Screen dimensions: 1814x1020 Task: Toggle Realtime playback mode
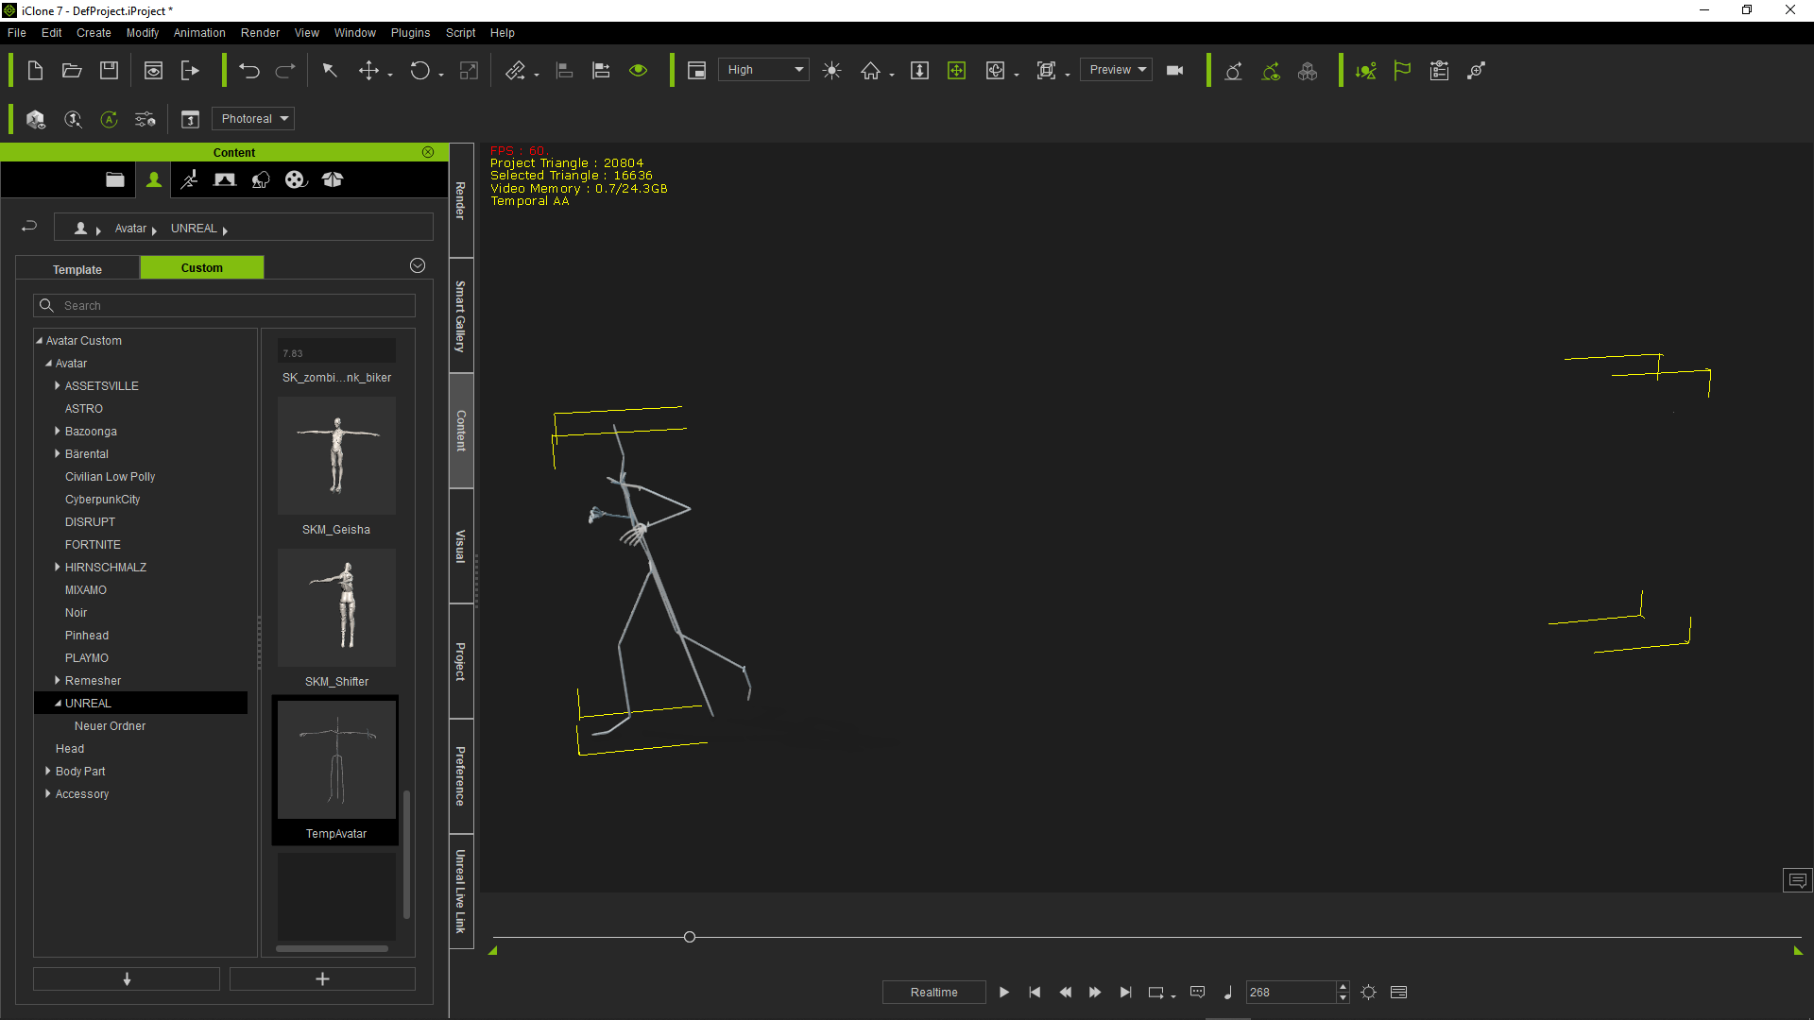point(933,993)
